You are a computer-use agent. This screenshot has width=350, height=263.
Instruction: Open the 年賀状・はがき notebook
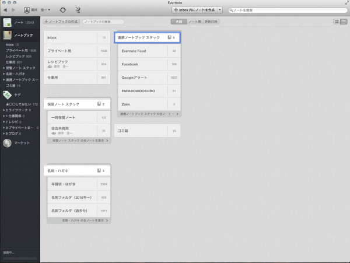click(x=79, y=184)
